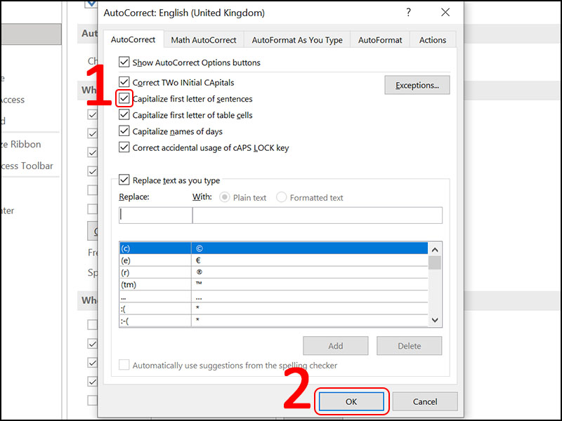Image resolution: width=562 pixels, height=421 pixels.
Task: Disable Show AutoCorrect Options buttons
Action: [124, 62]
